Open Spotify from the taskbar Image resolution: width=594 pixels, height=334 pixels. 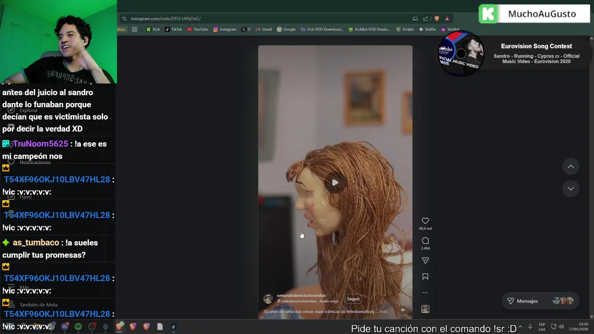click(78, 327)
